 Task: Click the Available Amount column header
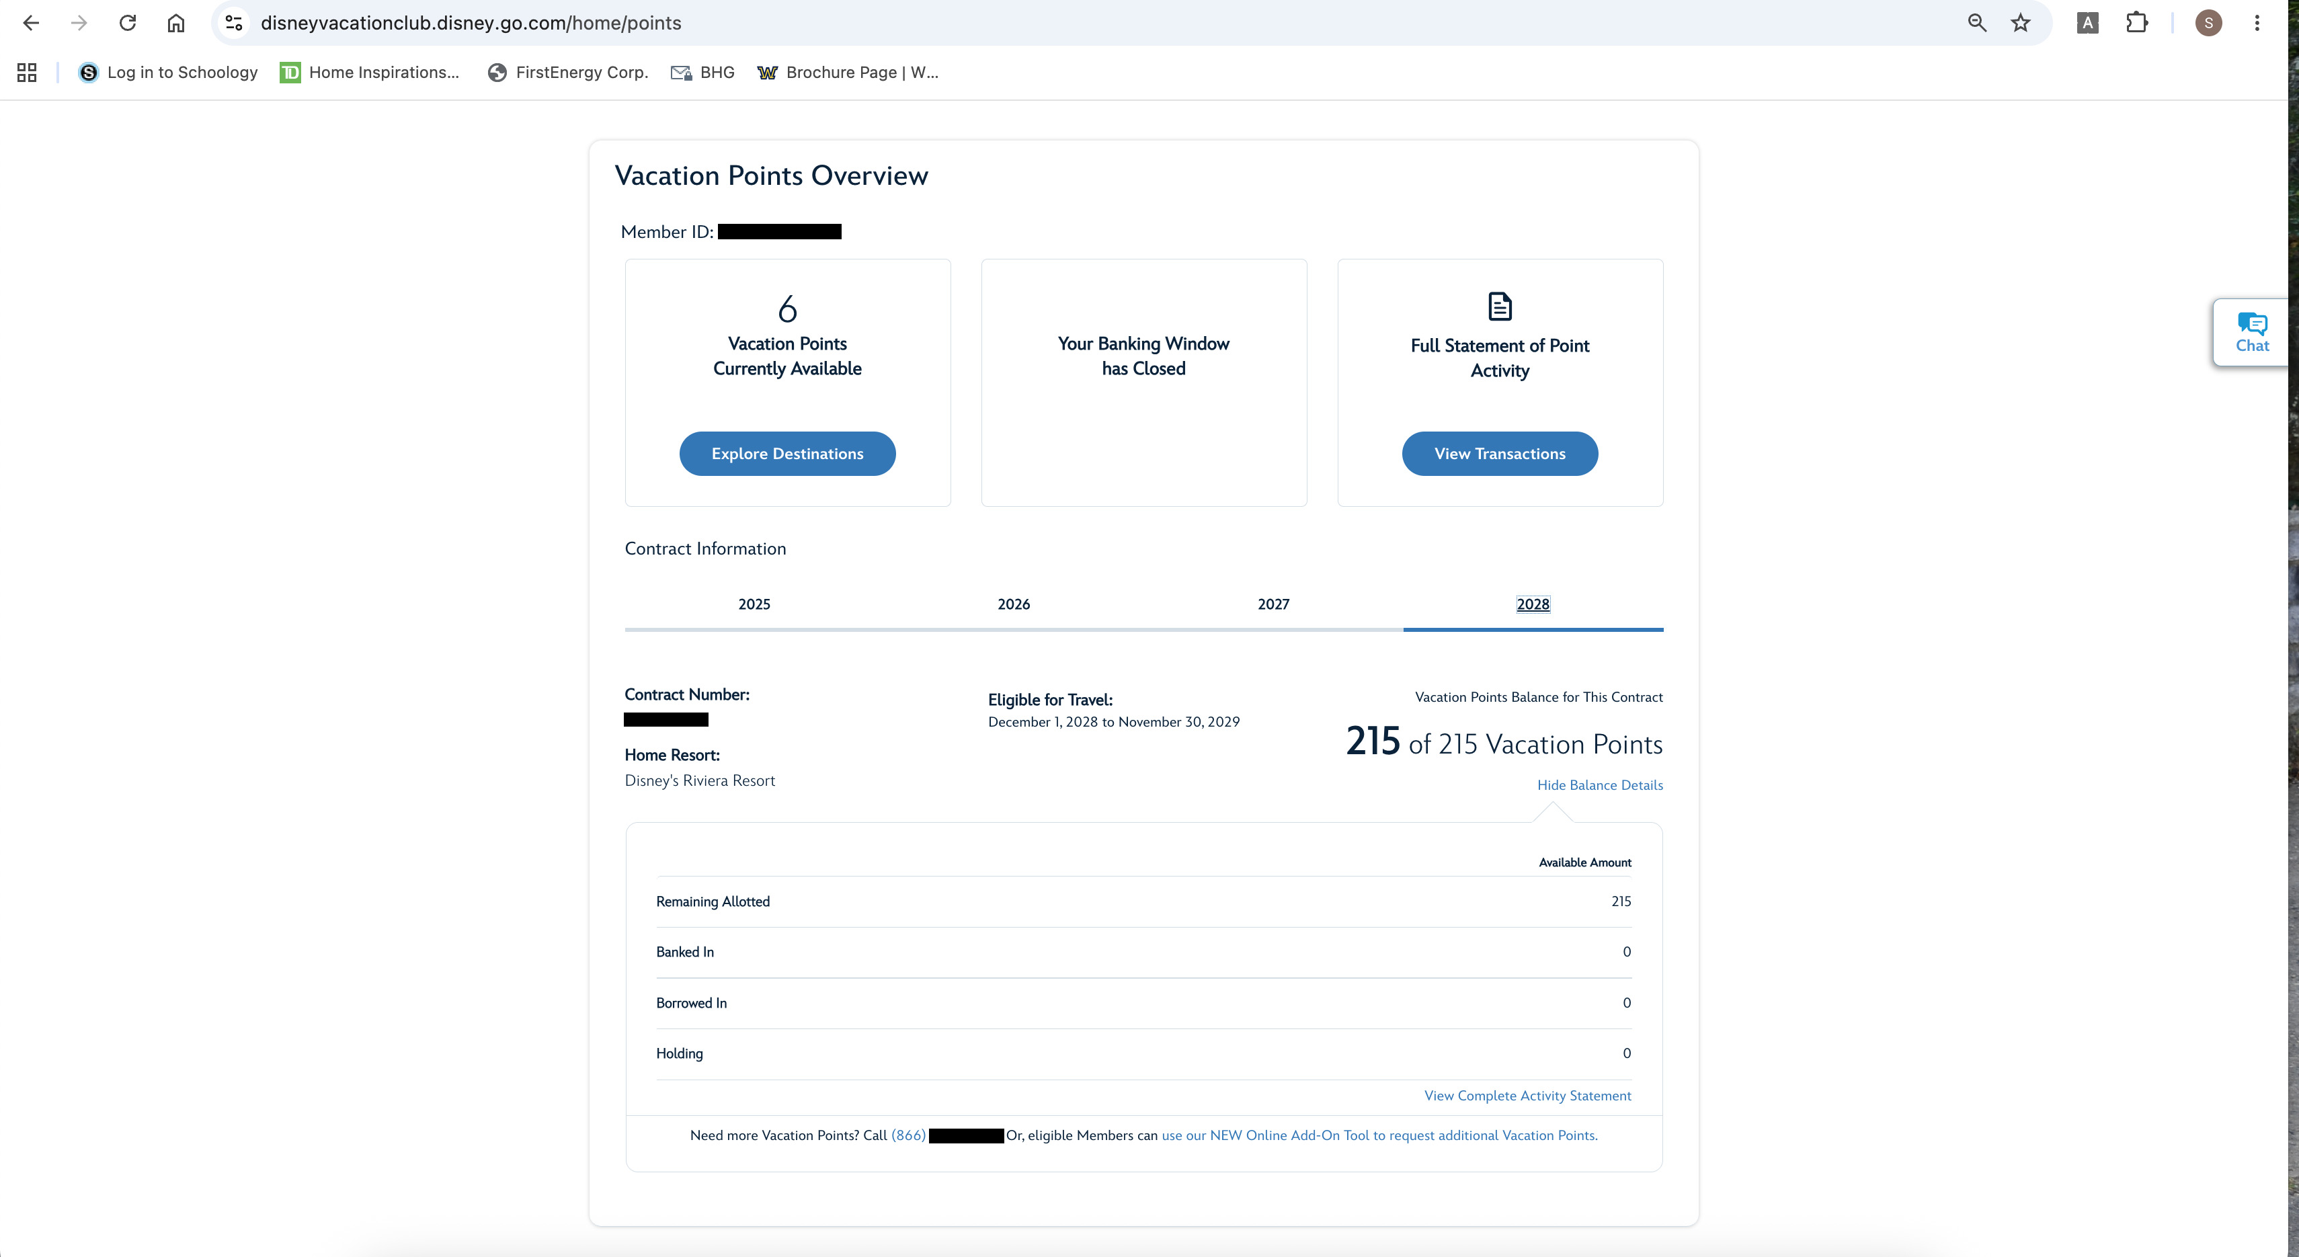point(1585,862)
